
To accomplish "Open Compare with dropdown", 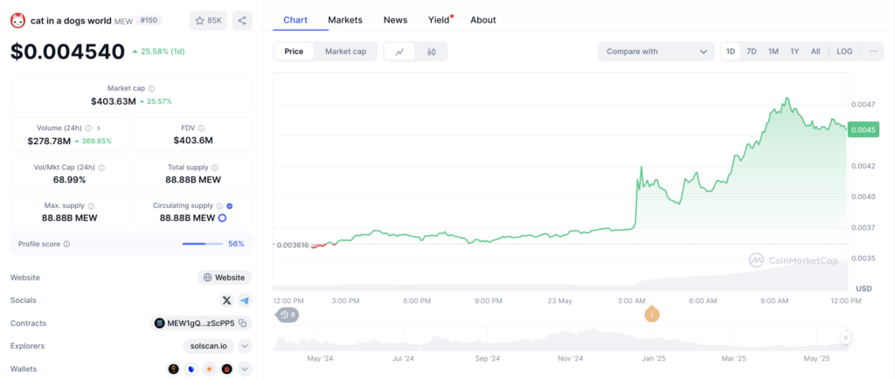I will [x=656, y=52].
